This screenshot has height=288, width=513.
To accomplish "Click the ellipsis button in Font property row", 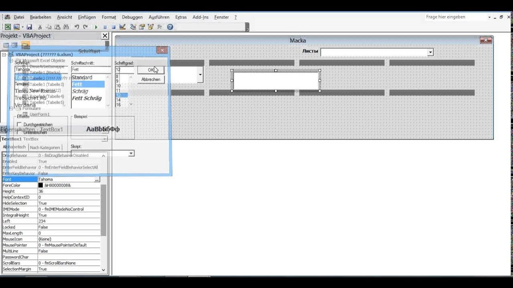I will (97, 180).
